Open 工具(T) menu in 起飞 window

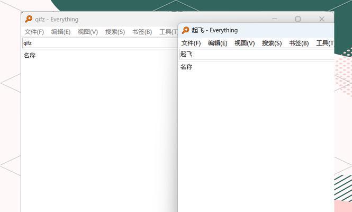click(325, 43)
